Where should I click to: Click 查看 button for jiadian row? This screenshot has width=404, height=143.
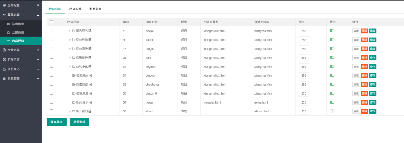[356, 40]
